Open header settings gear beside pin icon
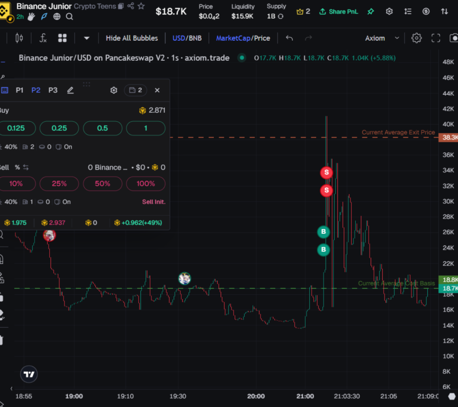 click(389, 12)
